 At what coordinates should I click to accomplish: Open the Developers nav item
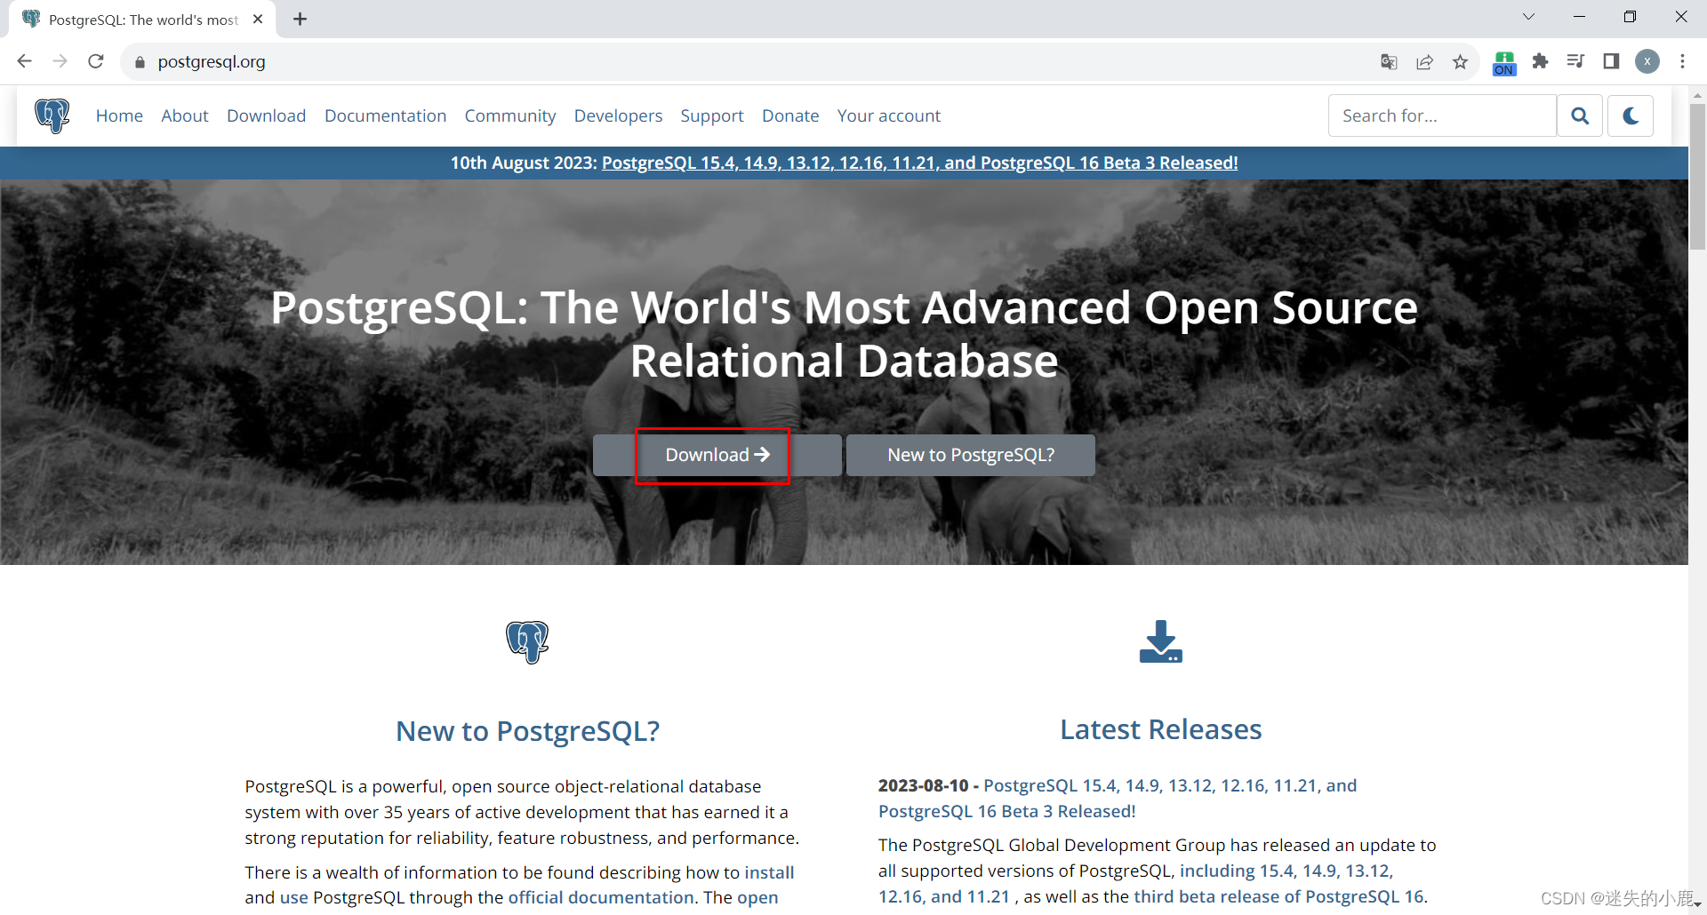[619, 115]
